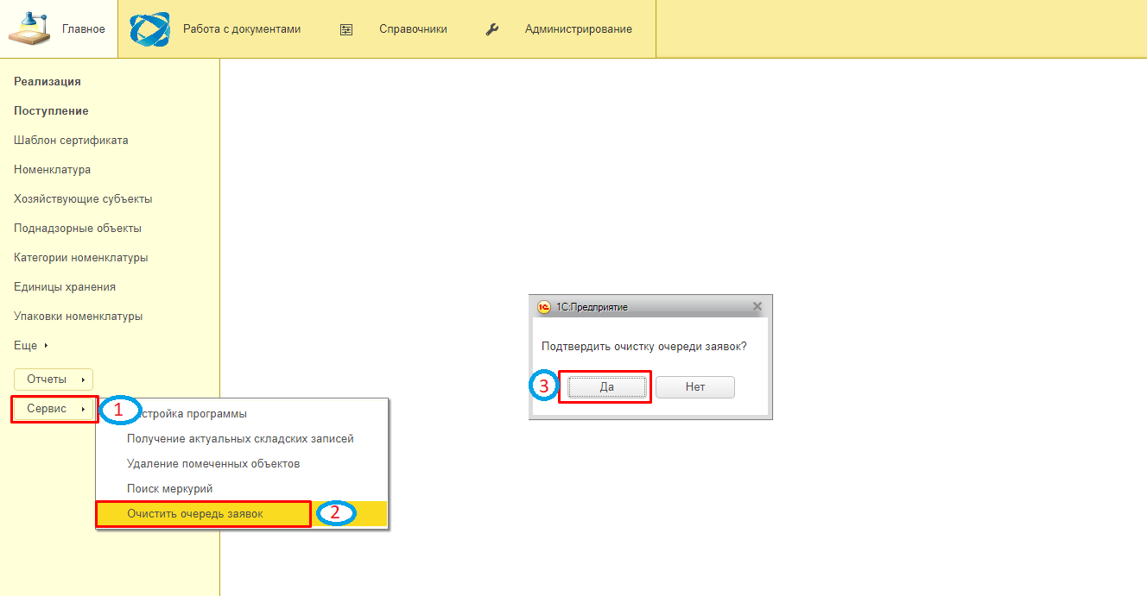Click the Работа с документами globe icon
The width and height of the screenshot is (1147, 596).
pos(149,28)
